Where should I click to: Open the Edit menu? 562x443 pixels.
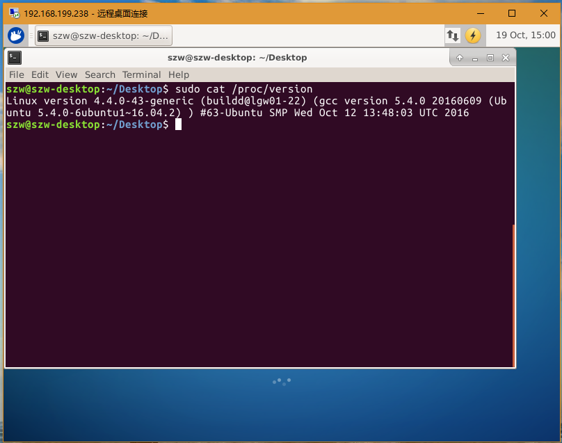(x=40, y=74)
